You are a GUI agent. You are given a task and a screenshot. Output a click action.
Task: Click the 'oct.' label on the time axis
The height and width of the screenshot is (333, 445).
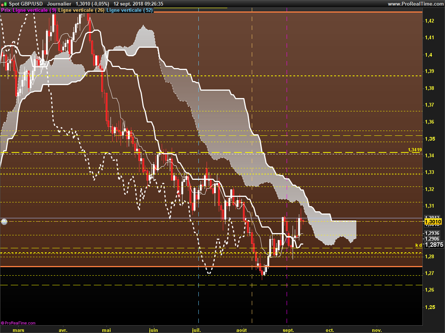click(x=330, y=330)
